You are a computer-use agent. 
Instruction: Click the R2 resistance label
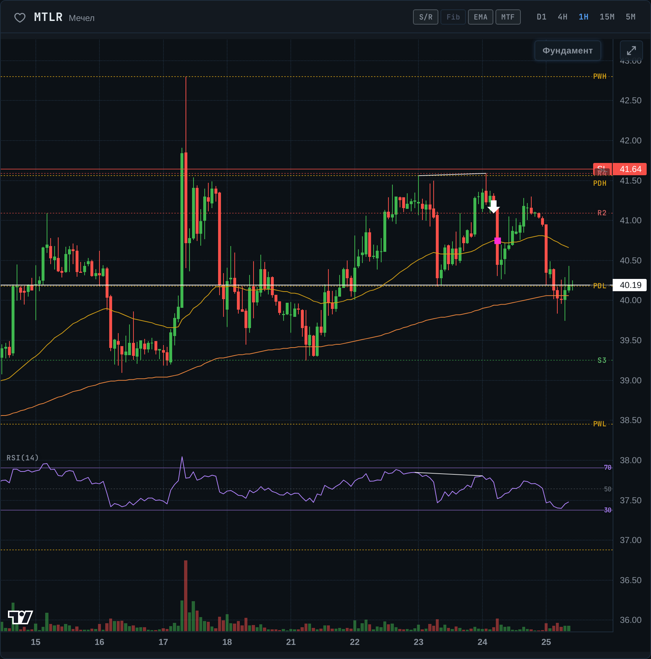coord(602,213)
